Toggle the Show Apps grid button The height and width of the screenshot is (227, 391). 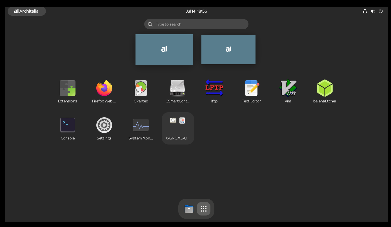204,209
